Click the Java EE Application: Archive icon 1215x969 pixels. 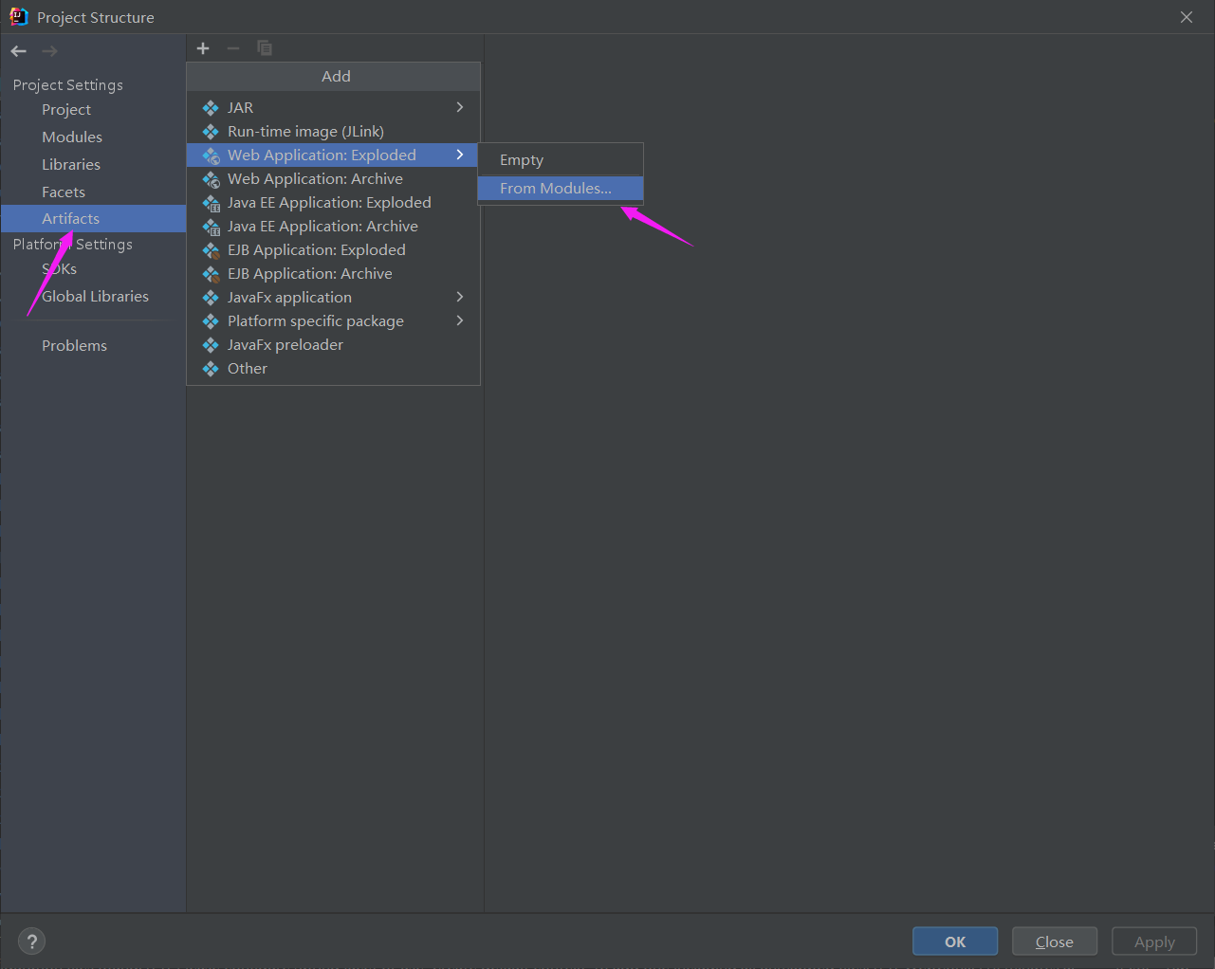pyautogui.click(x=211, y=227)
